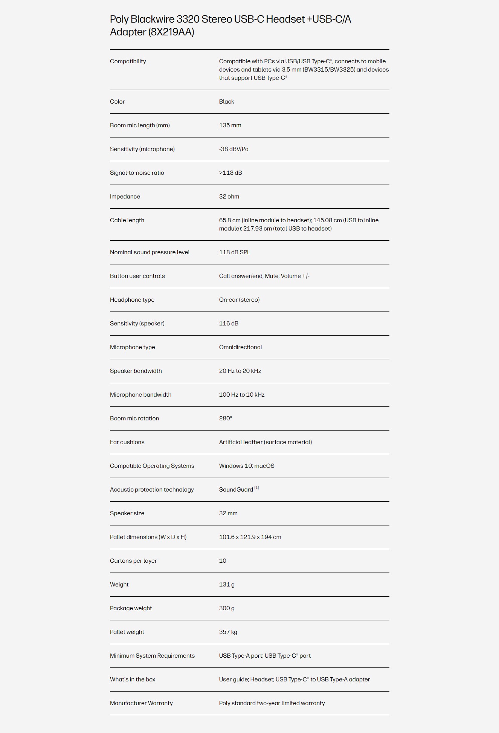Click the 32 ohm impedance value
The width and height of the screenshot is (499, 733).
pos(229,197)
